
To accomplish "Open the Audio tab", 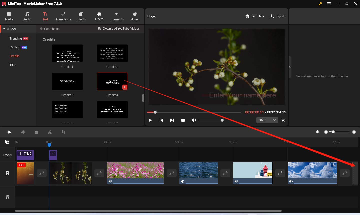I will pos(27,16).
